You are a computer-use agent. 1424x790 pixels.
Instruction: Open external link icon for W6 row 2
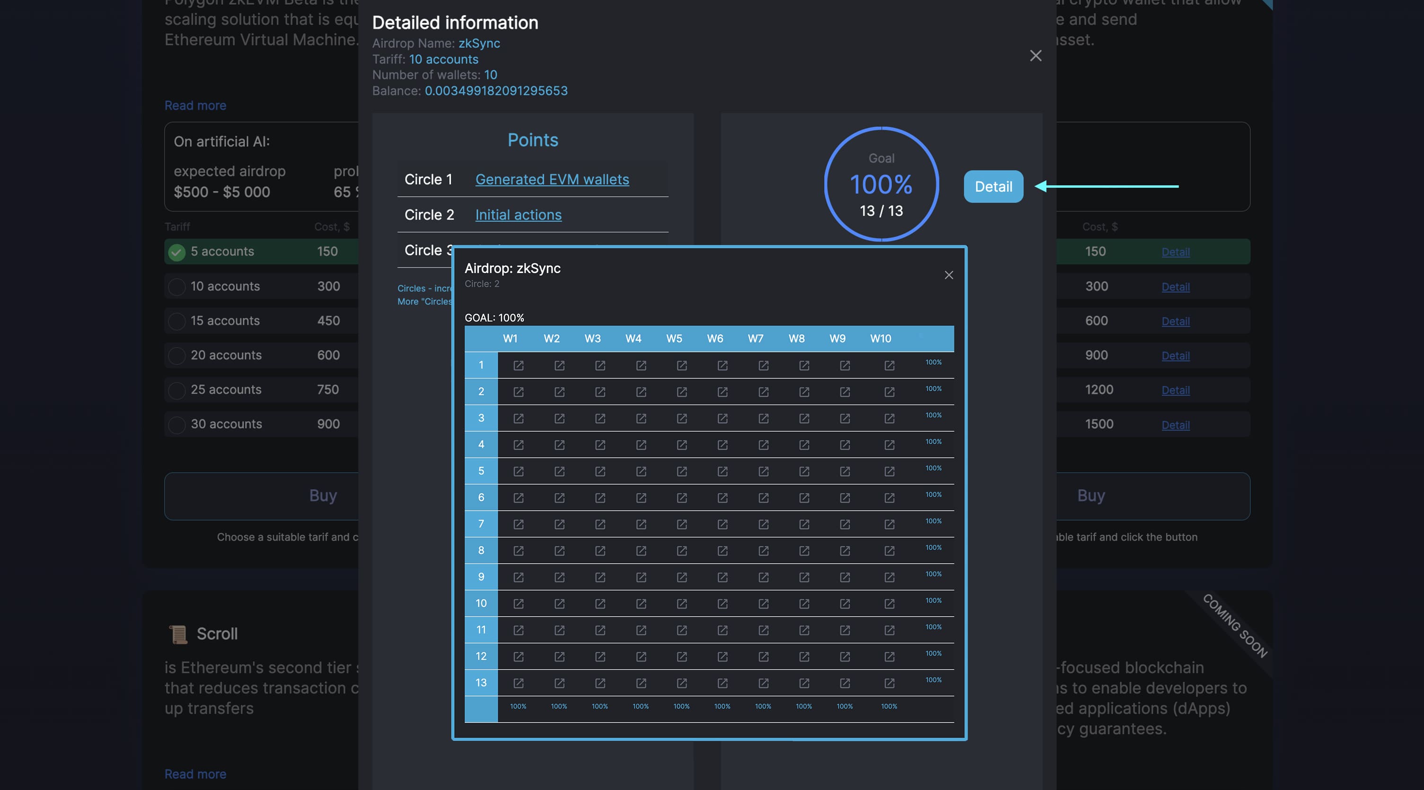pyautogui.click(x=722, y=392)
